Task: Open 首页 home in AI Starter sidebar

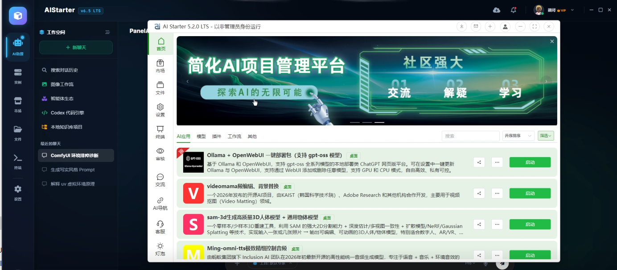Action: pyautogui.click(x=161, y=44)
